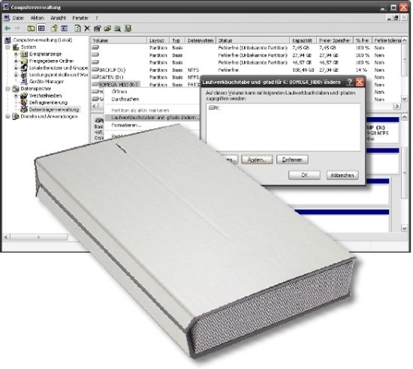Choose Formatieren from the context menu
The image size is (413, 369).
tap(126, 125)
